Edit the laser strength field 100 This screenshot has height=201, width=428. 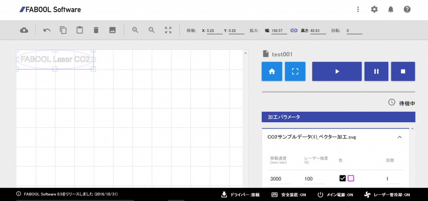[x=314, y=179]
